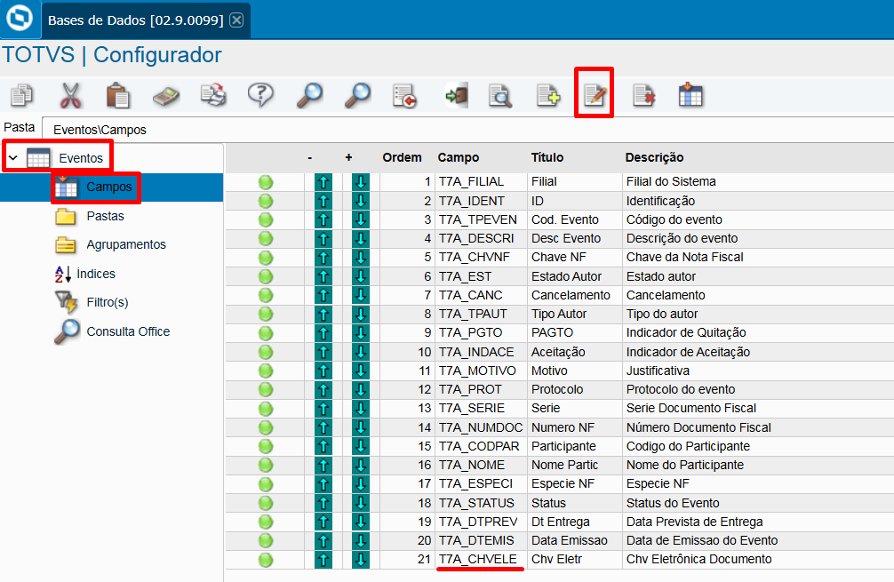Select the Bases de Dados tab
Viewport: 894px width, 582px height.
point(135,20)
